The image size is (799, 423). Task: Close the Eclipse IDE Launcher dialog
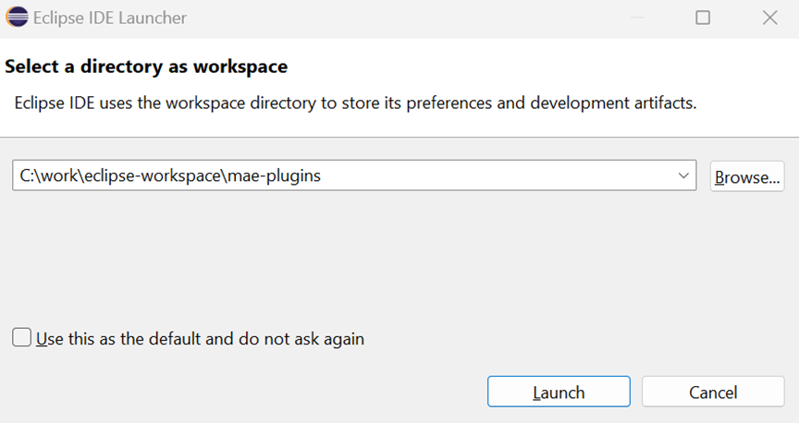pos(769,18)
